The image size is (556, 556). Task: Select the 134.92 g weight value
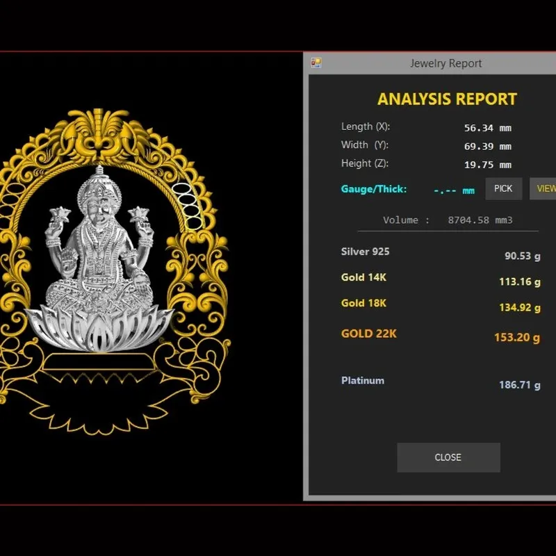(520, 307)
